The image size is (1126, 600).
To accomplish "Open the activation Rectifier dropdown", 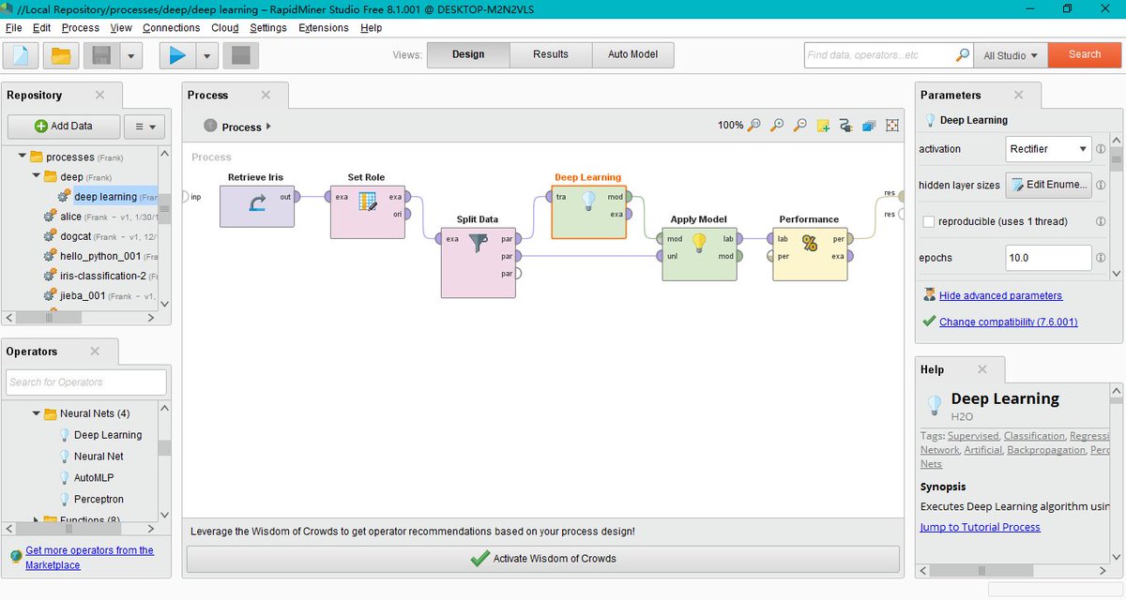I will [1048, 149].
